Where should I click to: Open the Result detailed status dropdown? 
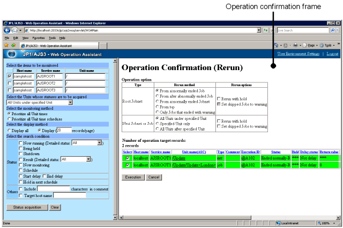[88, 159]
